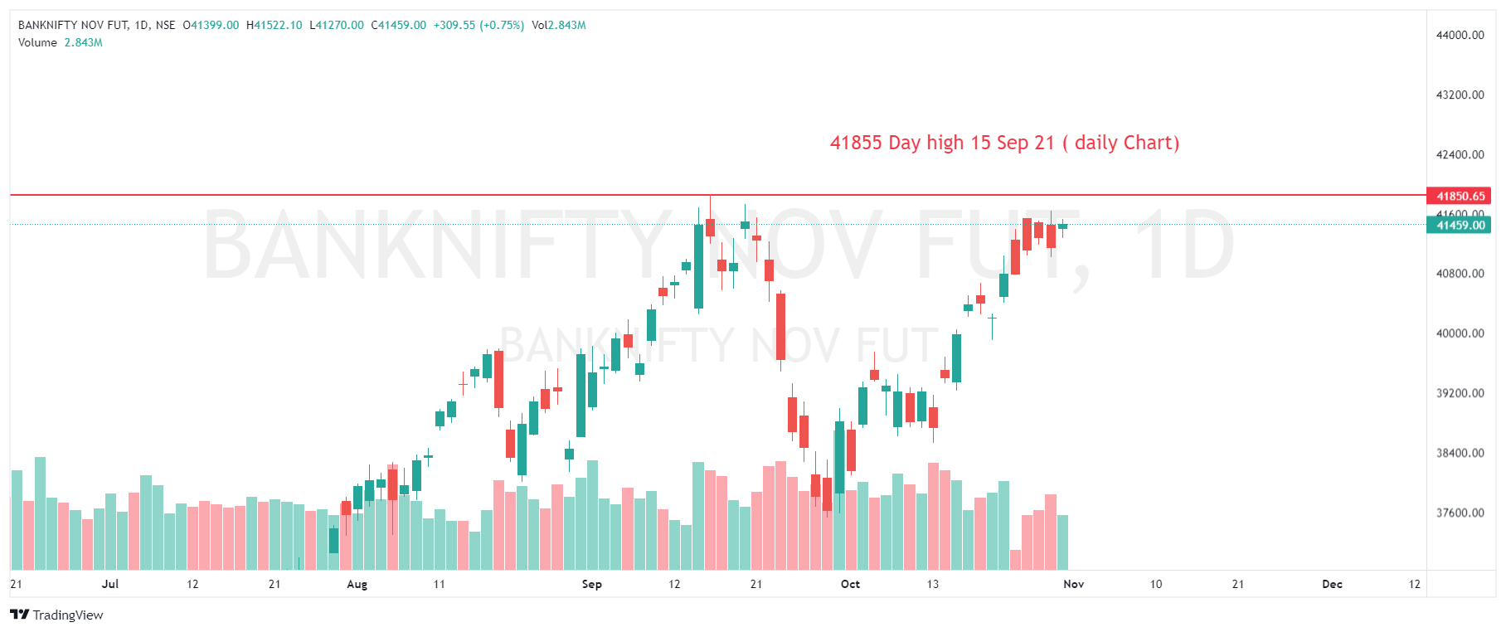Click the Aug label on time axis

pos(357,584)
